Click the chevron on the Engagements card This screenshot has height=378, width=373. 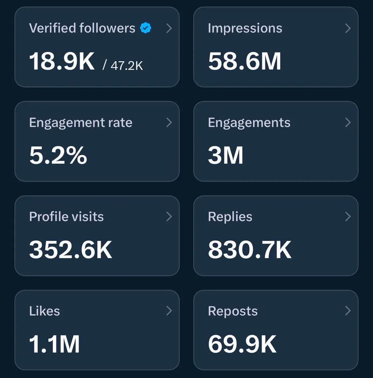[348, 123]
